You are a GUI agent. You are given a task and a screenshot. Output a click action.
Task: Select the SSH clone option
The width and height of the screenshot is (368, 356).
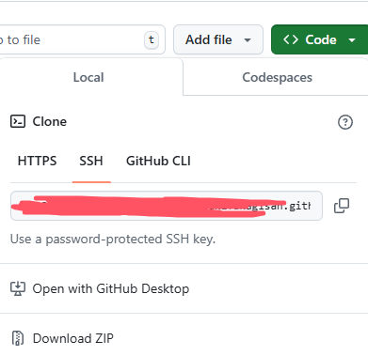[x=91, y=161]
